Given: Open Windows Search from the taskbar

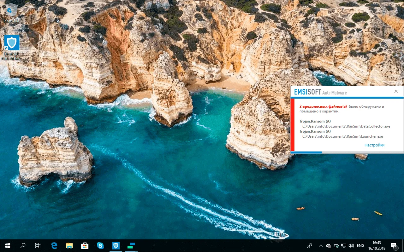Looking at the screenshot, I should click(x=22, y=245).
